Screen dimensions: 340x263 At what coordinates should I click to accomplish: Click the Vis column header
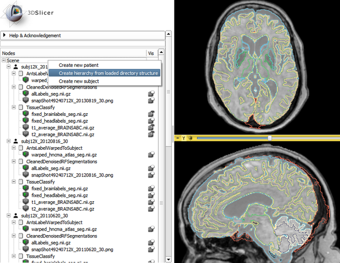pos(151,53)
